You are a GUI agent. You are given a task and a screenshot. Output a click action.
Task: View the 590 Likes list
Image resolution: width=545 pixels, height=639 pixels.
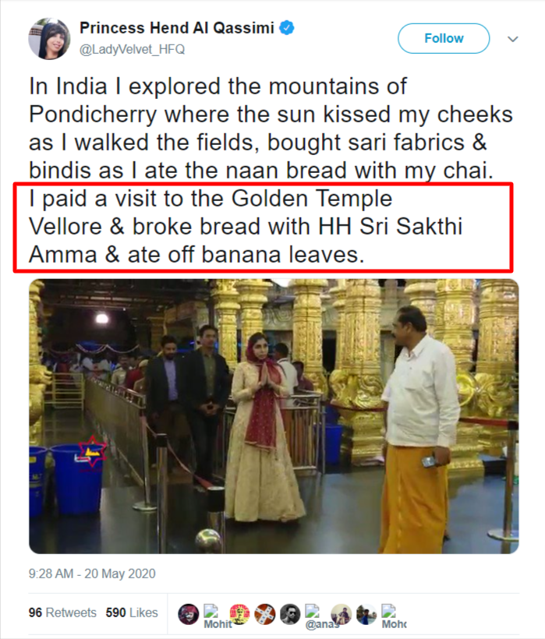132,613
